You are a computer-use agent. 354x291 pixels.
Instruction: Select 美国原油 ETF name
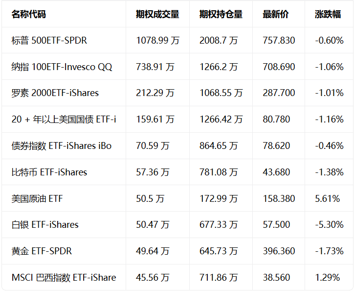point(37,199)
